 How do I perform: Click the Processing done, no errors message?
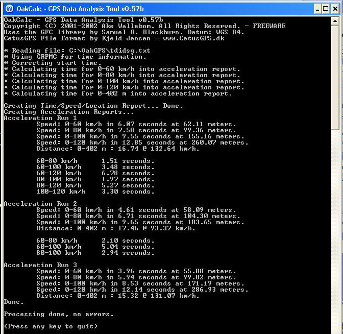pos(59,314)
